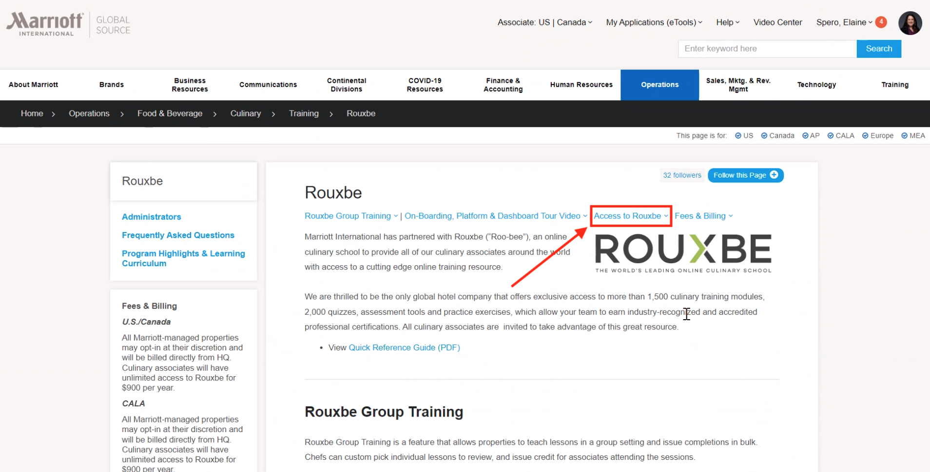Click Rouxbe in the breadcrumb

pos(361,113)
